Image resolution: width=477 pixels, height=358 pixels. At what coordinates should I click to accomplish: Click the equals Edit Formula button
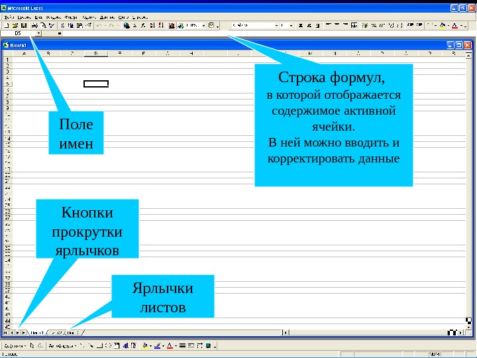[x=60, y=33]
